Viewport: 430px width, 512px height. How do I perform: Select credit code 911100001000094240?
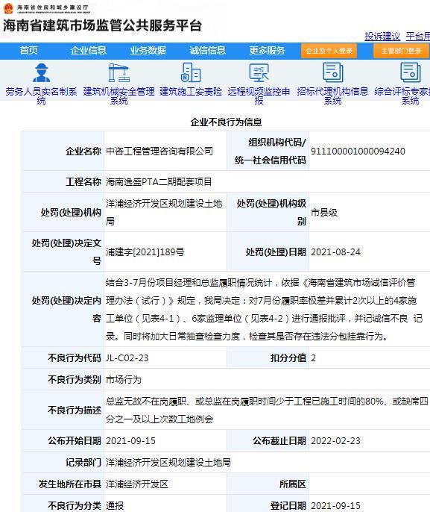click(x=358, y=152)
